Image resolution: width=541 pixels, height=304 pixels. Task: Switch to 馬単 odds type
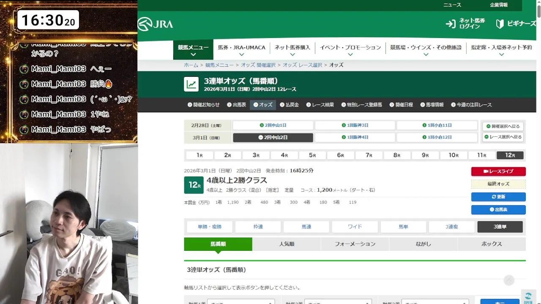[403, 227]
